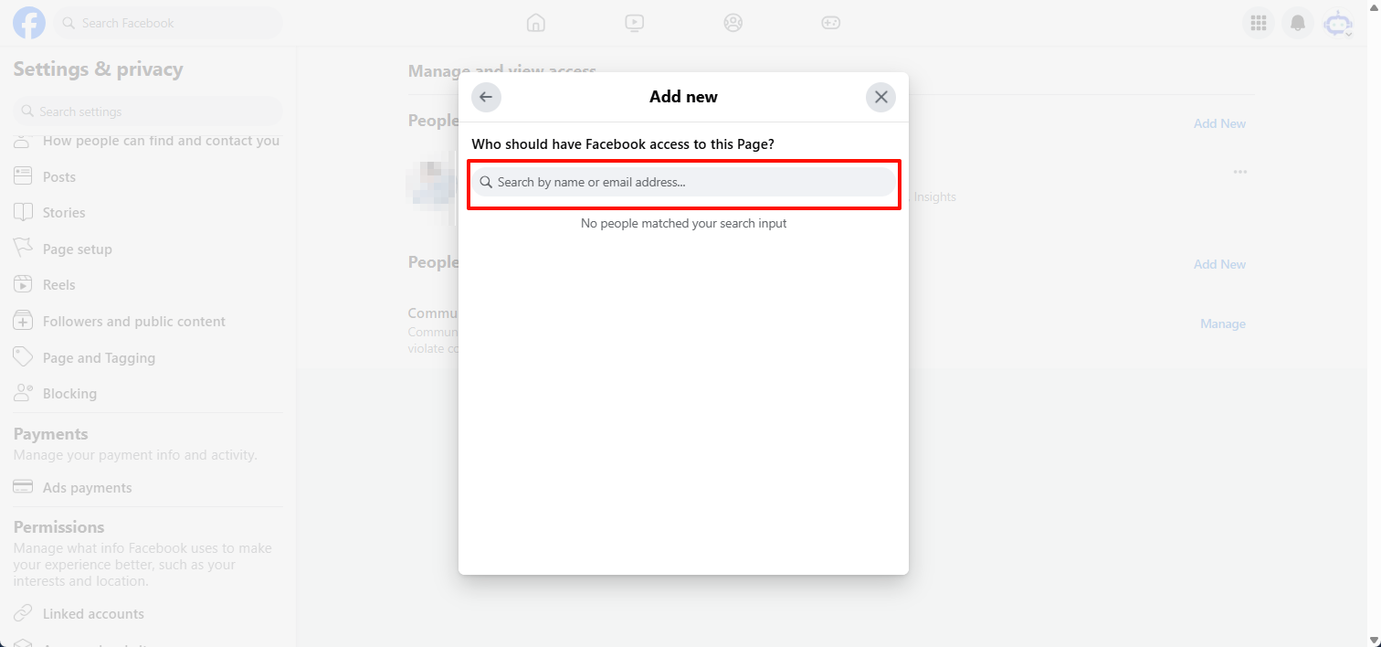Open the Page and Tagging settings item
The height and width of the screenshot is (647, 1381).
tap(148, 357)
